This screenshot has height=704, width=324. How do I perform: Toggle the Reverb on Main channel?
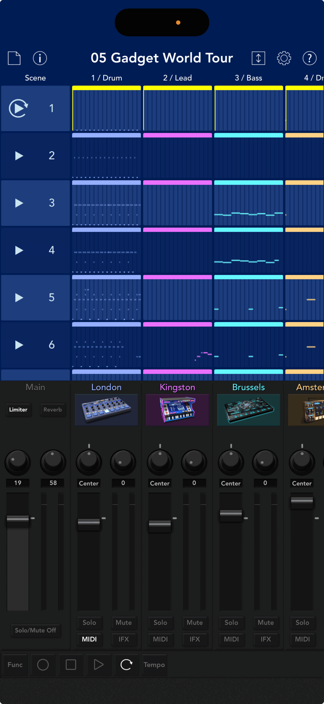(x=53, y=409)
